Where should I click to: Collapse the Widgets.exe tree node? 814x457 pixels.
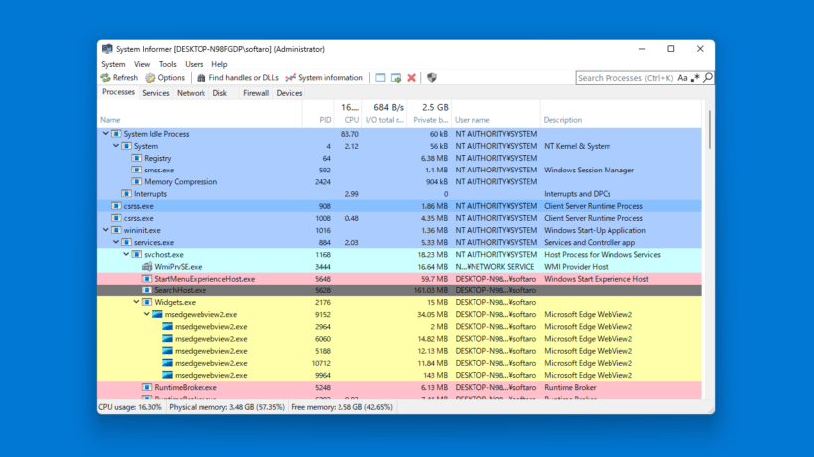pyautogui.click(x=136, y=302)
